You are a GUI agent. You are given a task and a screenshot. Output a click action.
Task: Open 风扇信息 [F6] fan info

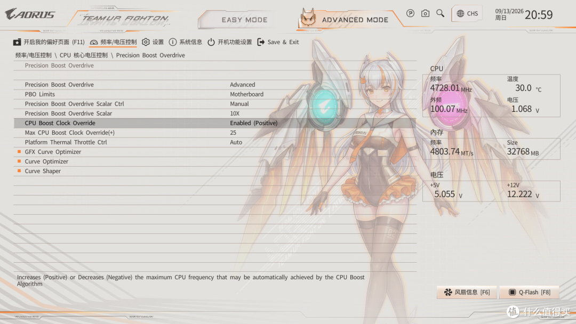click(x=467, y=292)
